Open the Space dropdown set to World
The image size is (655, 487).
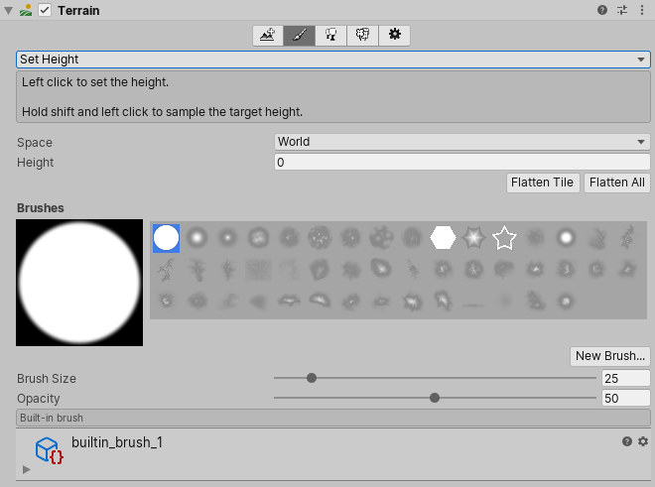(461, 142)
